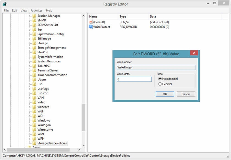Image resolution: width=231 pixels, height=160 pixels.
Task: Click the usbflags folder icon
Action: (x=34, y=89)
